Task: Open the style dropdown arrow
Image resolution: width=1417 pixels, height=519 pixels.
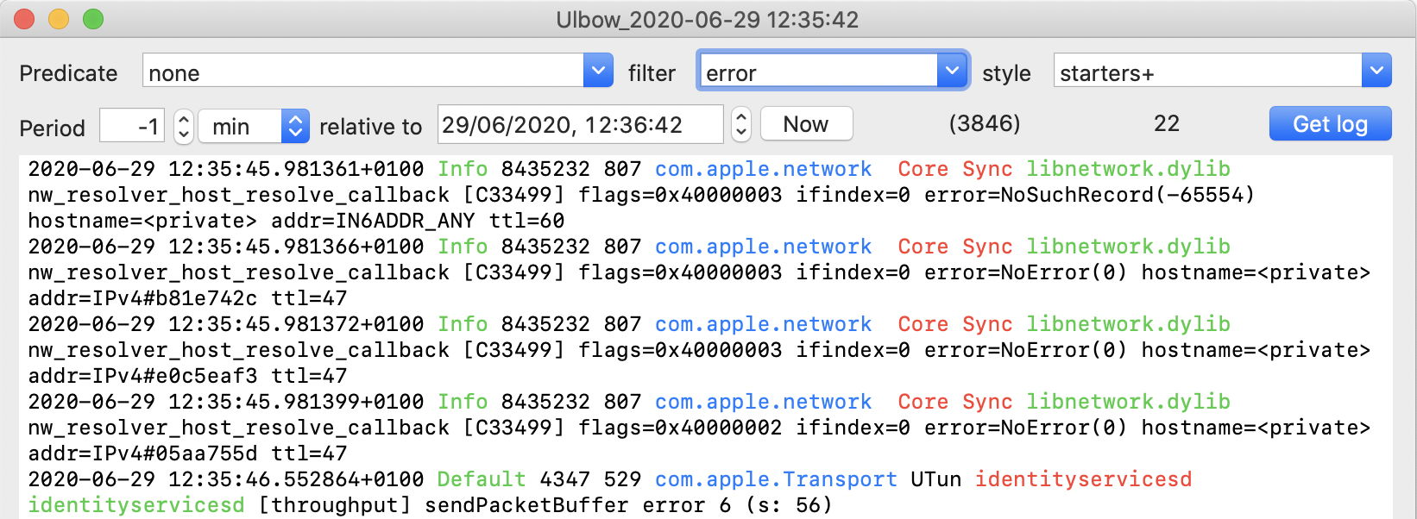Action: pyautogui.click(x=1376, y=71)
